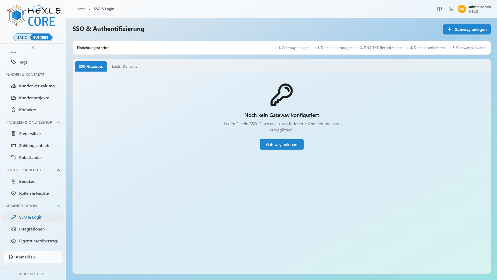The image size is (497, 280).
Task: Select the BASIC mode option
Action: (22, 37)
